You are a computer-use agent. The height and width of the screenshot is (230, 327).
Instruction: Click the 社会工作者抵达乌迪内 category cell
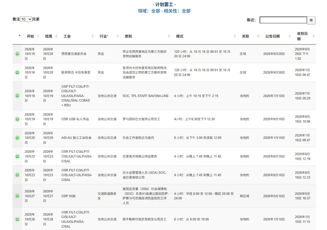pos(138,138)
